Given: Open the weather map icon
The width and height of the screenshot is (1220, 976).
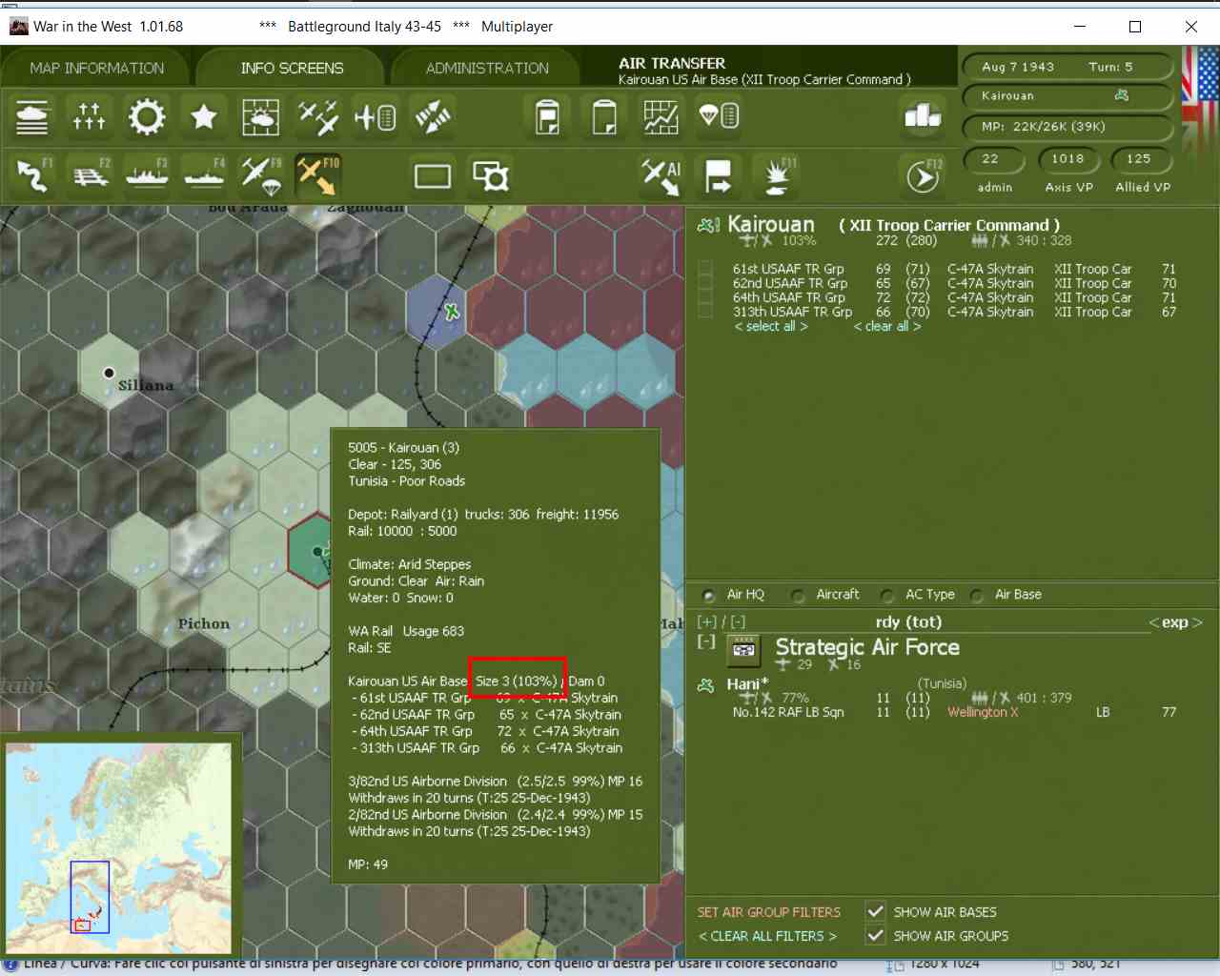Looking at the screenshot, I should 260,116.
